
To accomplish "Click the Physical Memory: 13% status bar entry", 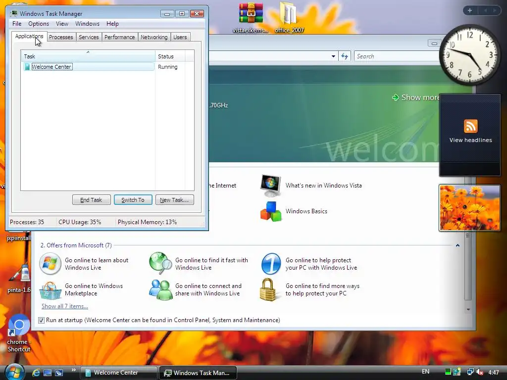I will [147, 222].
